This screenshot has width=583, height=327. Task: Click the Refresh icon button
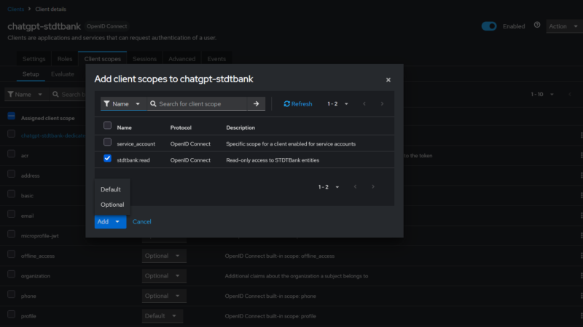298,103
